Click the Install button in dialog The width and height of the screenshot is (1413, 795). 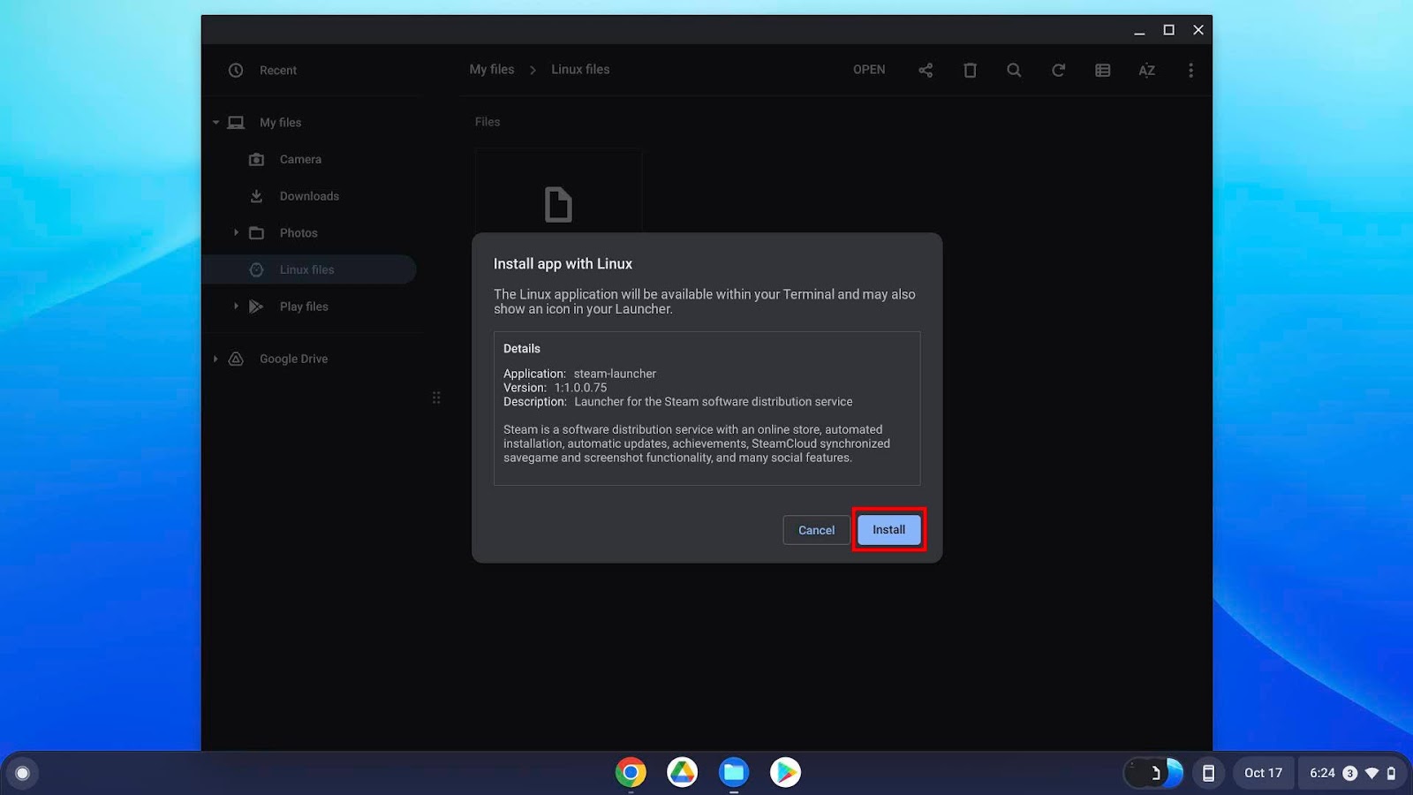pyautogui.click(x=888, y=529)
